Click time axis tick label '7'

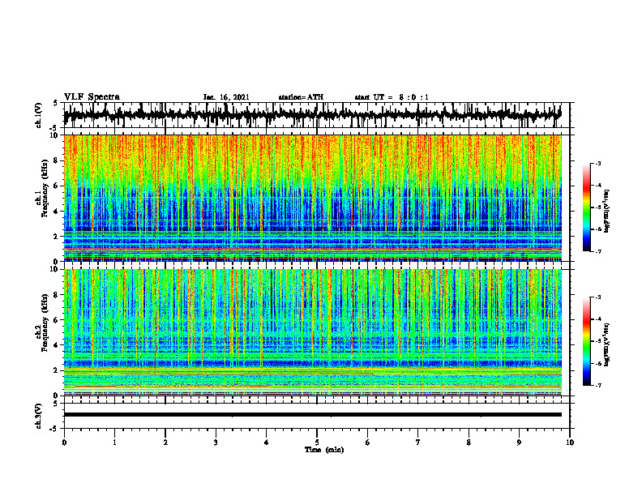pyautogui.click(x=418, y=443)
